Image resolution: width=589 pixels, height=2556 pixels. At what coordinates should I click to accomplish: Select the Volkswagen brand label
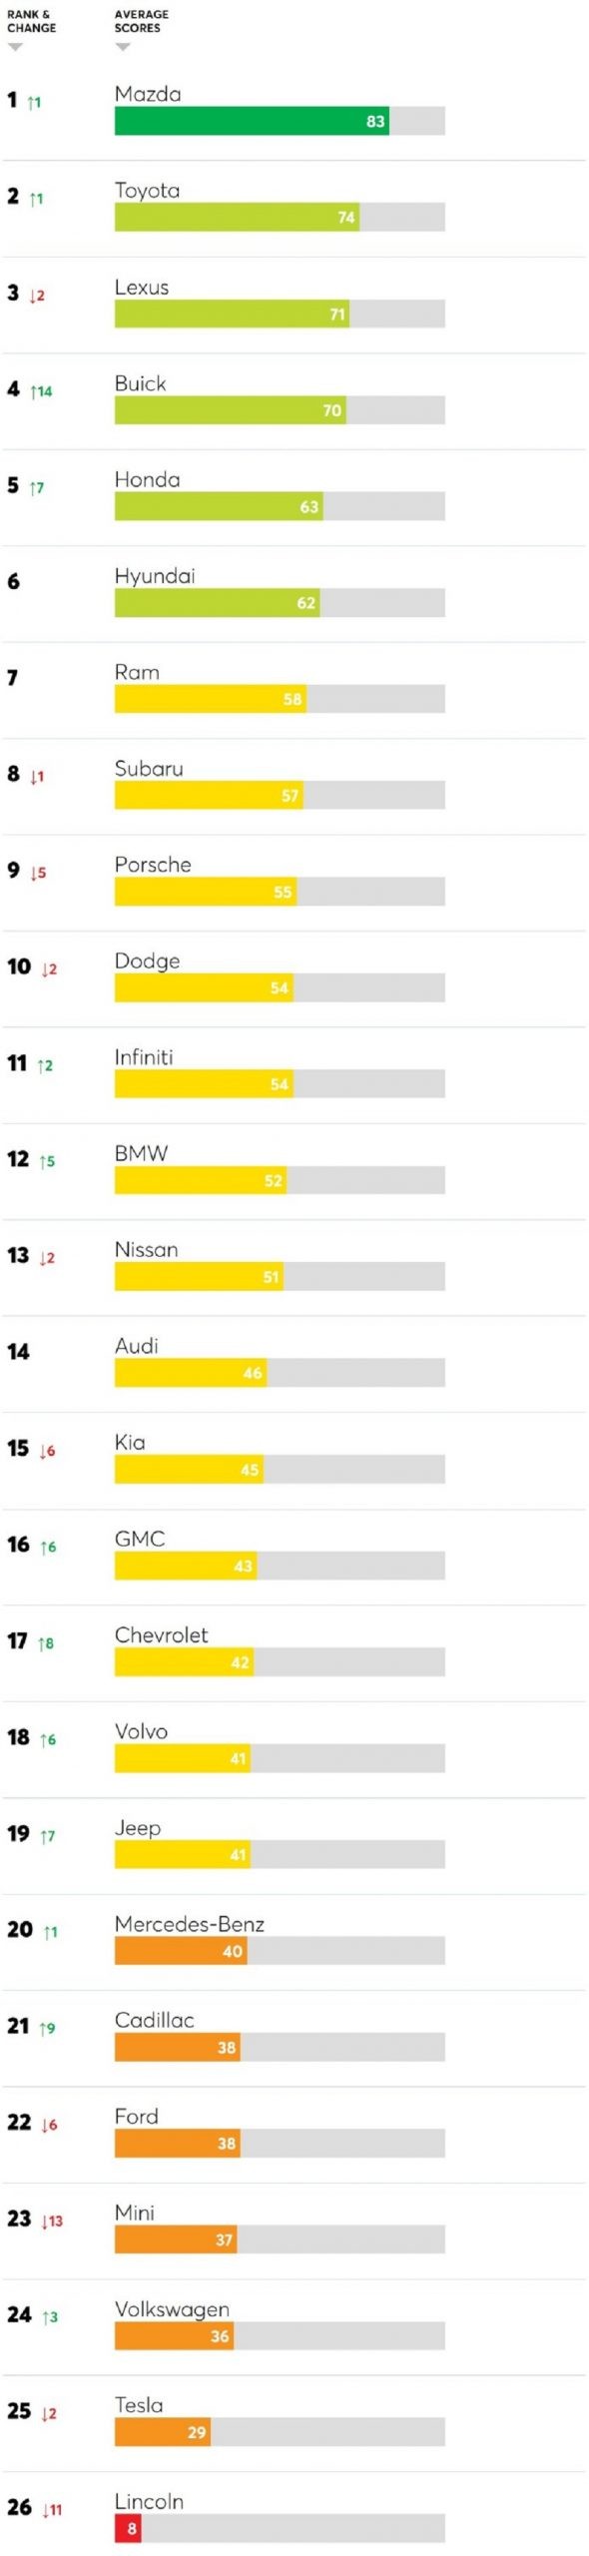(x=173, y=2310)
